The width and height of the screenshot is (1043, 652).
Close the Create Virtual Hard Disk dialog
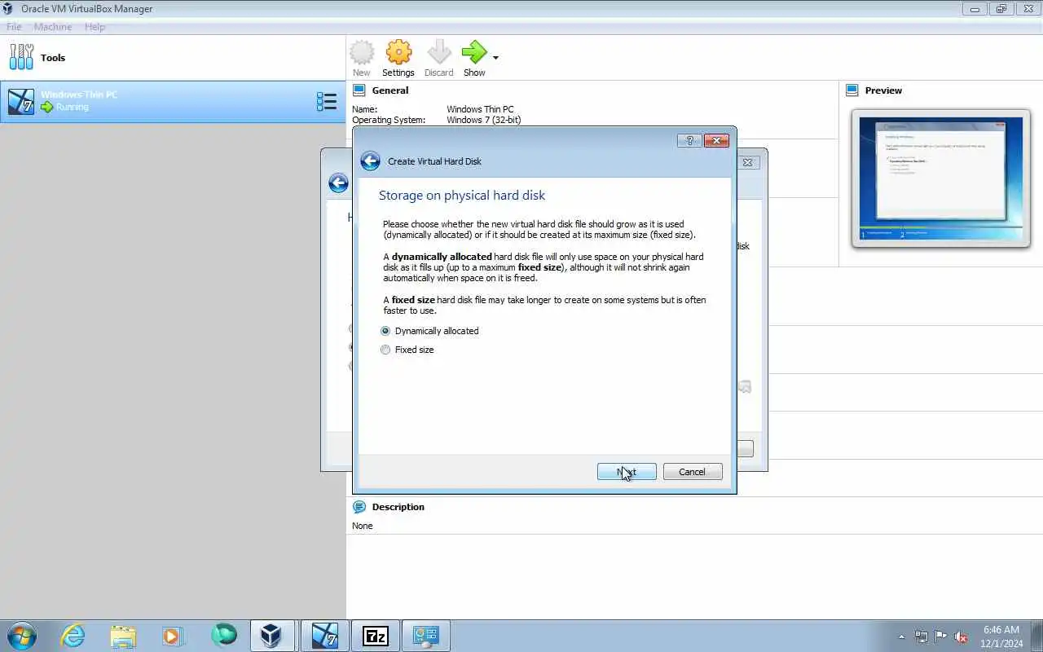[716, 140]
